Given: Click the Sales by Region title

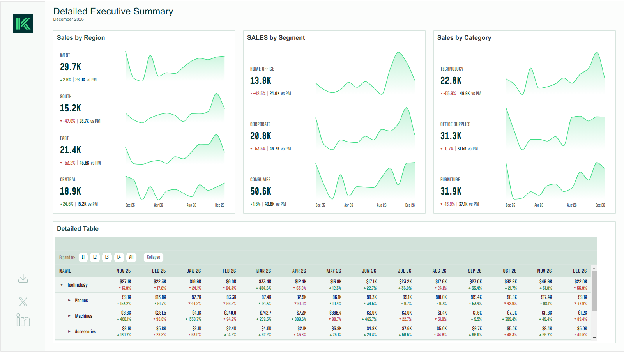Looking at the screenshot, I should tap(81, 38).
